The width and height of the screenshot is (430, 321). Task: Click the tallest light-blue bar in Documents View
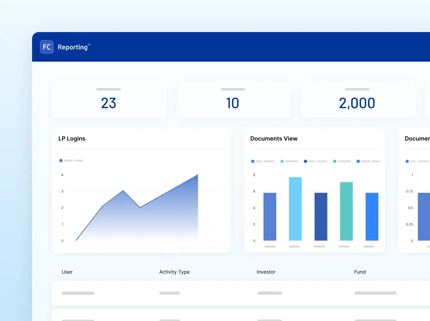coord(295,209)
